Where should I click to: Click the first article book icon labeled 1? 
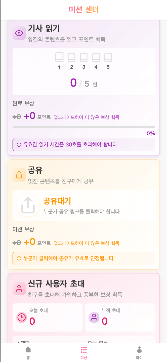pyautogui.click(x=59, y=58)
